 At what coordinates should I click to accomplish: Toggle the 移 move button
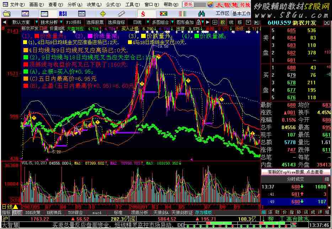[x=240, y=22]
